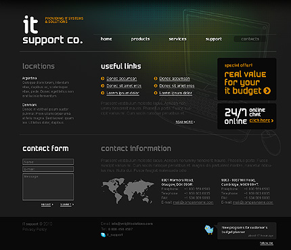Click the orange arrow beside 'it budget'

[x=267, y=91]
